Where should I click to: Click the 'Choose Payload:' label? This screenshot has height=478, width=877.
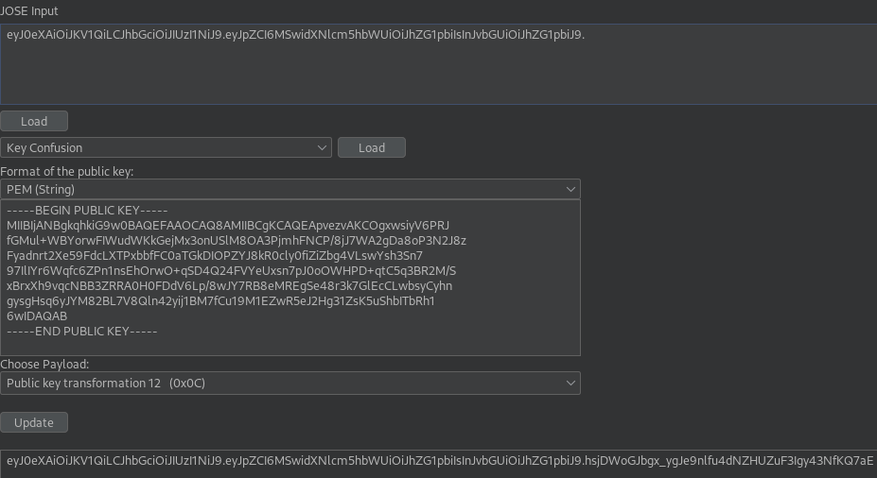pyautogui.click(x=45, y=365)
